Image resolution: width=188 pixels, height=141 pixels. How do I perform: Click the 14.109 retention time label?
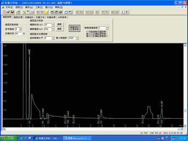pyautogui.click(x=162, y=104)
